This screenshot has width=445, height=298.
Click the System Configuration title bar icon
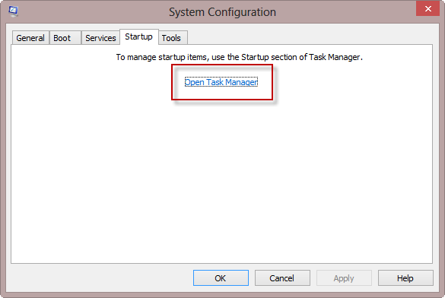click(x=14, y=11)
